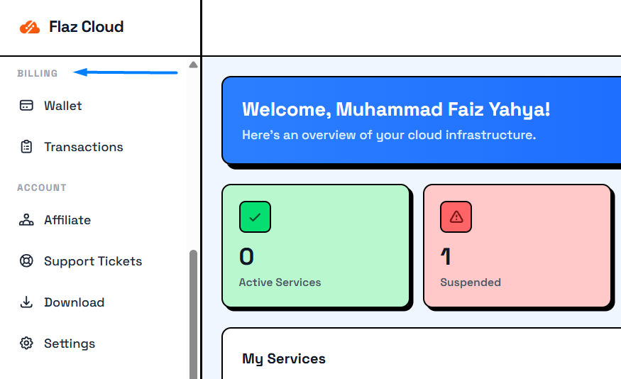This screenshot has height=379, width=621.
Task: Click the Flaz Cloud brand name
Action: click(x=87, y=27)
